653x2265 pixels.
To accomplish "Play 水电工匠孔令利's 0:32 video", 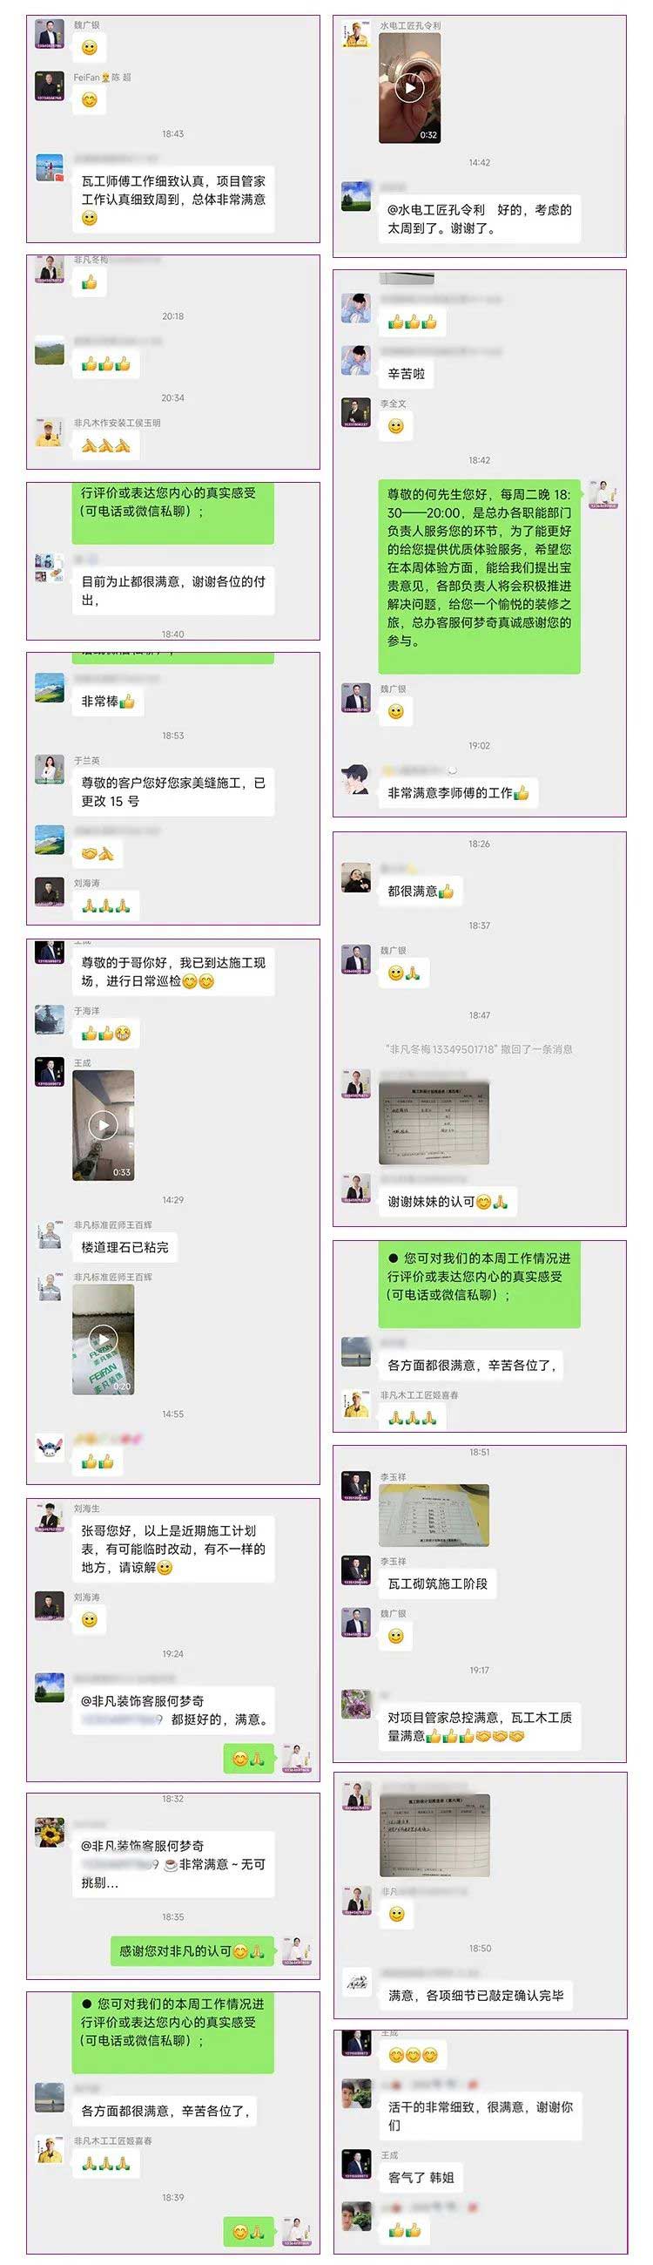I will (409, 88).
